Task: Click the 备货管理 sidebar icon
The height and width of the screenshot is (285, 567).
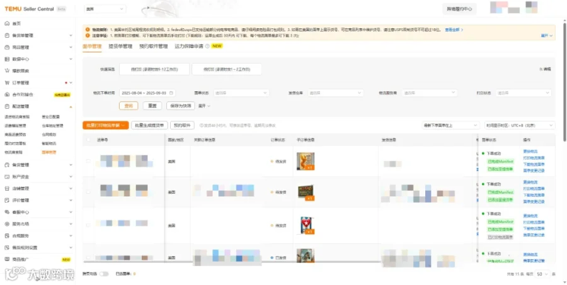Action: click(7, 165)
